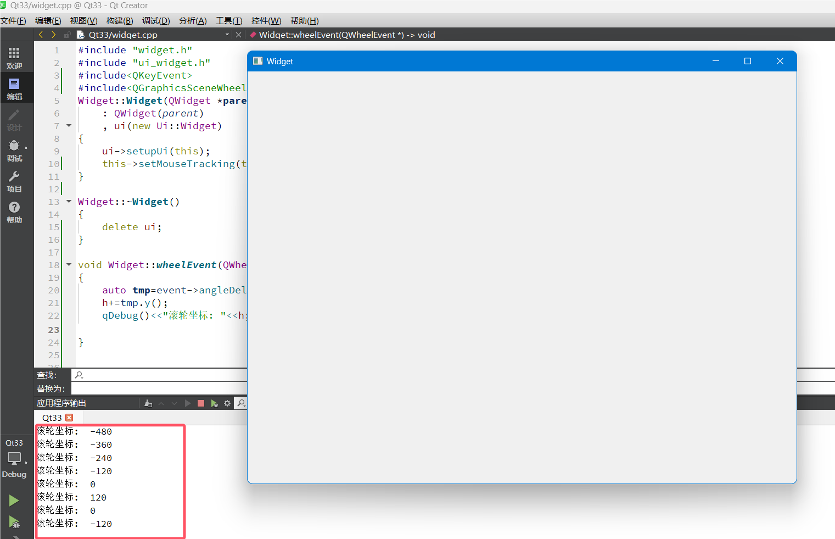Collapse the Widget constructor fold at line 7
The image size is (835, 539).
pos(69,126)
